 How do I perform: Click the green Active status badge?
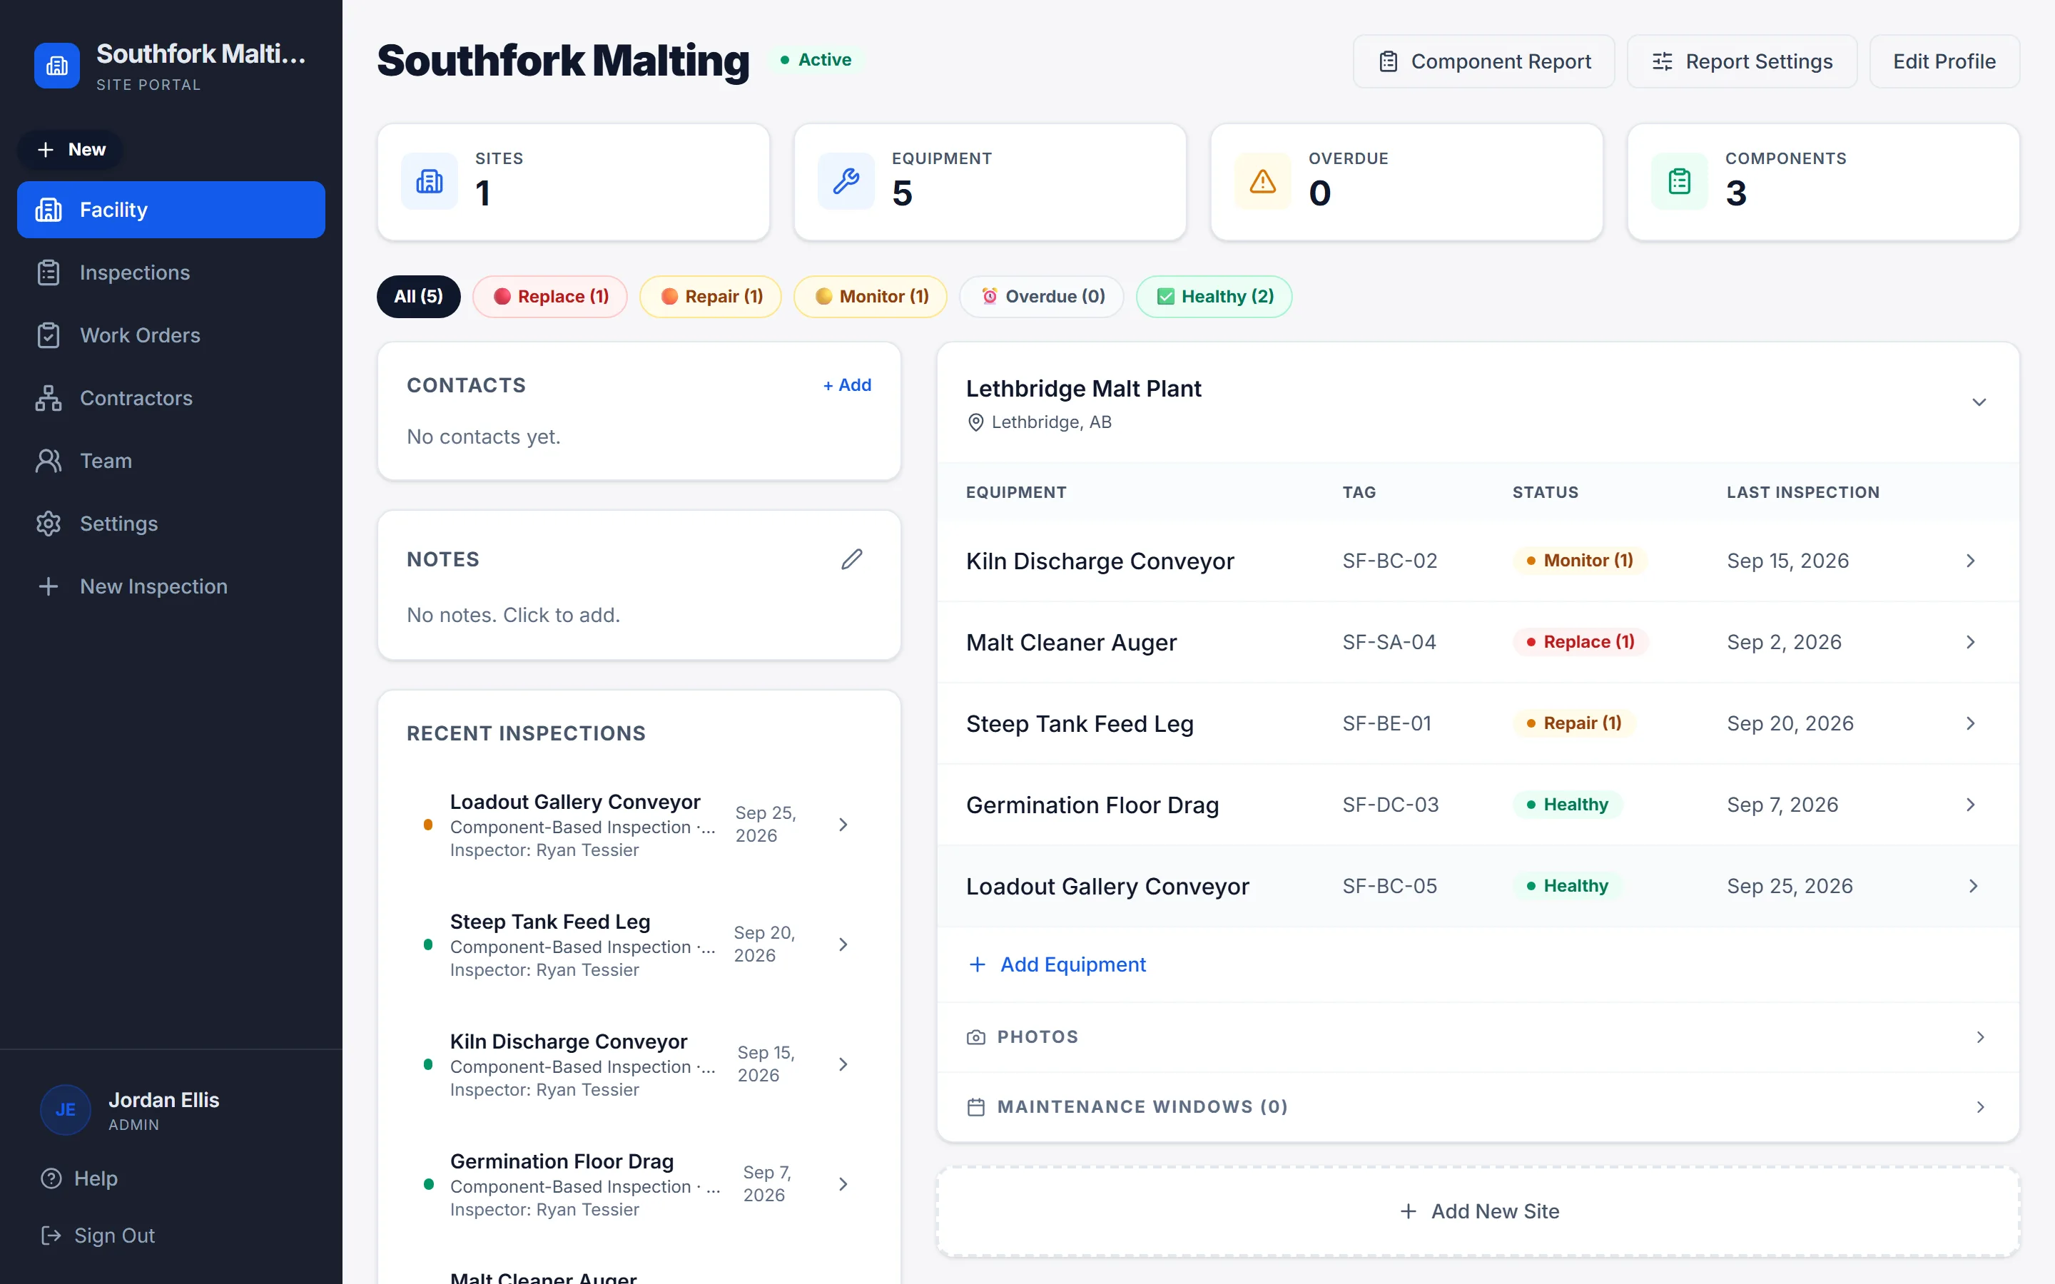(816, 59)
